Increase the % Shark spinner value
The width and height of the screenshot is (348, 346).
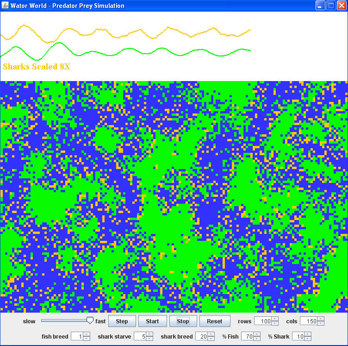click(307, 334)
